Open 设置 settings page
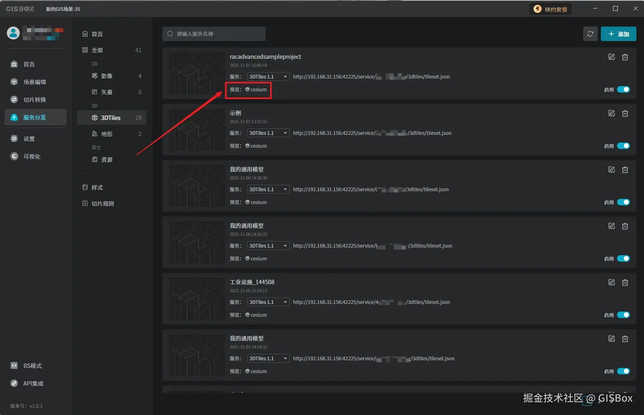The width and height of the screenshot is (644, 415). tap(35, 138)
